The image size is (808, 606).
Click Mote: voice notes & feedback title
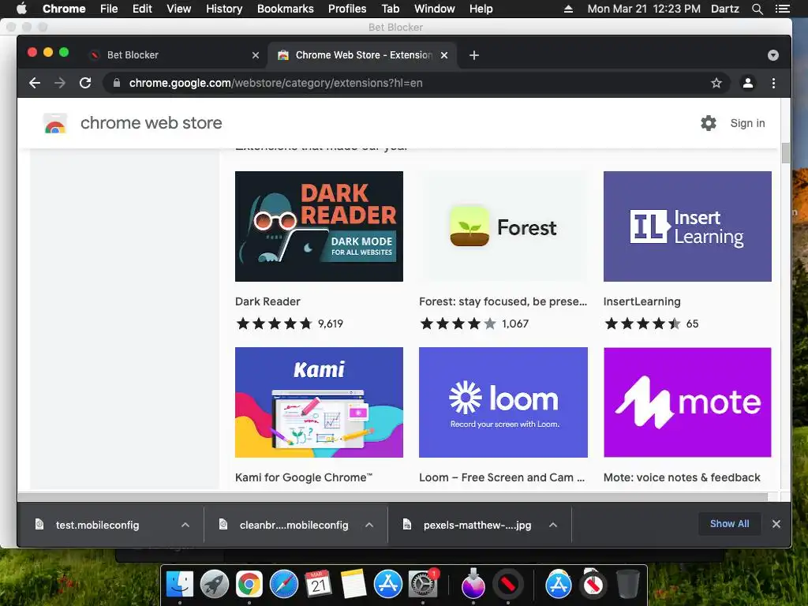pos(682,477)
